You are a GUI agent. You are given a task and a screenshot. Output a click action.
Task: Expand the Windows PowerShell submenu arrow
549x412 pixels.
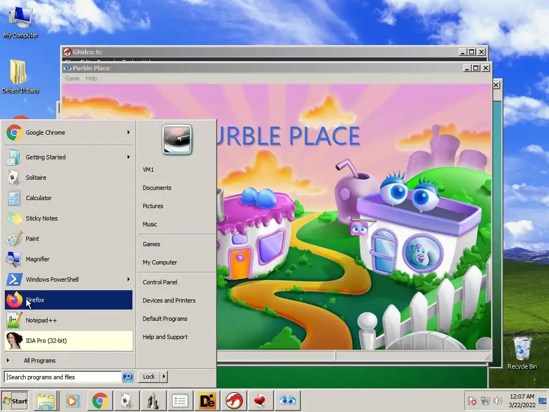click(x=129, y=279)
